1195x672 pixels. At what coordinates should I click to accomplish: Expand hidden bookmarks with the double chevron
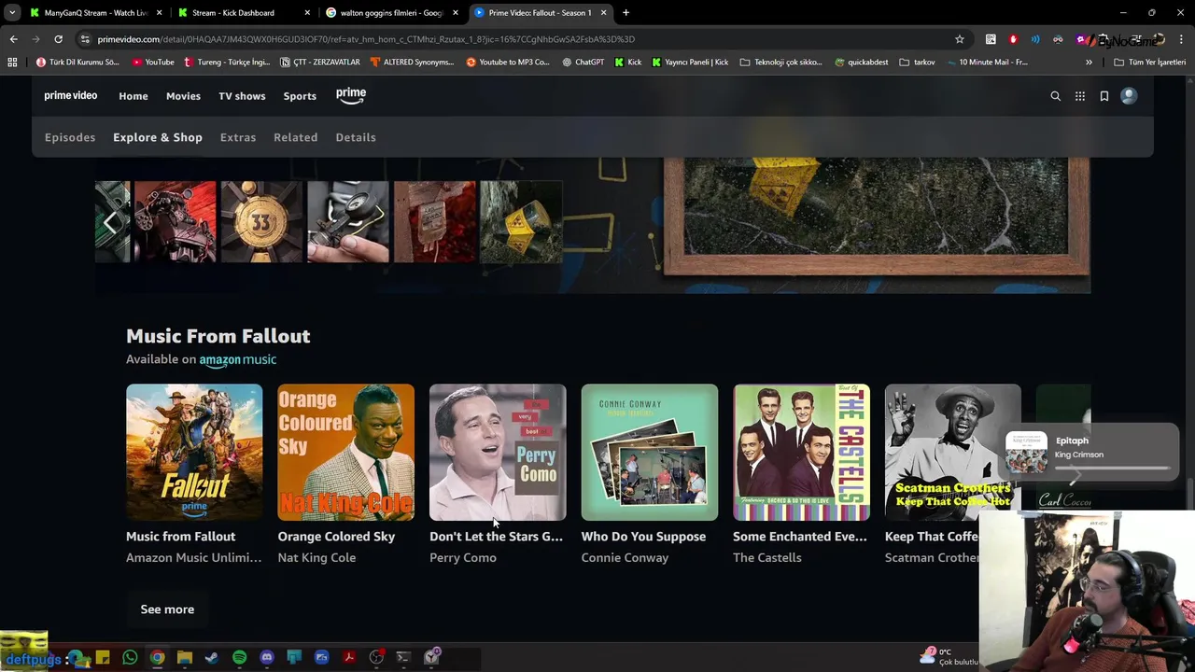tap(1089, 62)
